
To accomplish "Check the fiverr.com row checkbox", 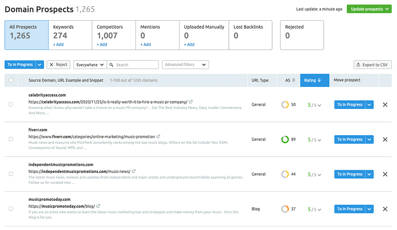I will click(11, 139).
